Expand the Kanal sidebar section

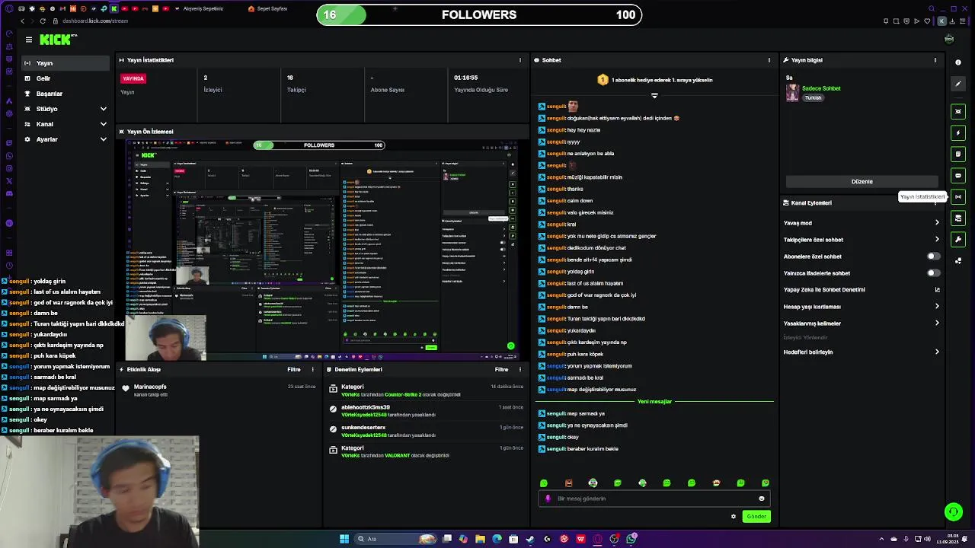coord(66,124)
